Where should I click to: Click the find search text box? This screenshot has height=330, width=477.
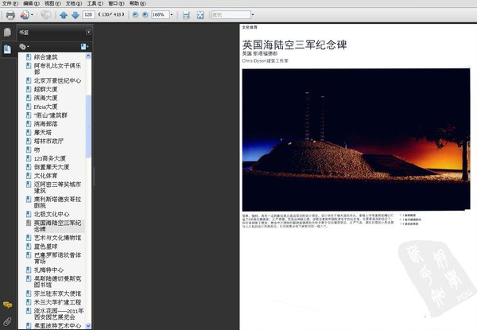(231, 14)
